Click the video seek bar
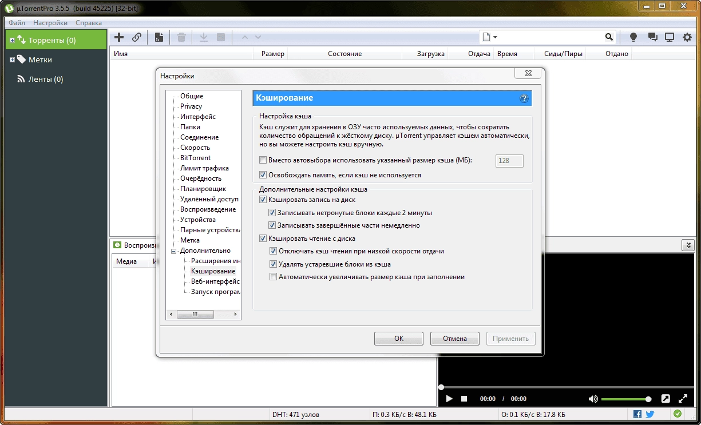 [566, 387]
